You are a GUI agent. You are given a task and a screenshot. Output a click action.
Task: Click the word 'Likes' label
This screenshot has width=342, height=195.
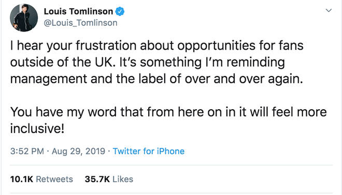coord(123,179)
